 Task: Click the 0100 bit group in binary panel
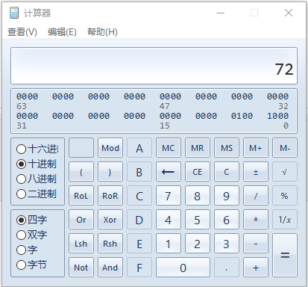(x=242, y=116)
